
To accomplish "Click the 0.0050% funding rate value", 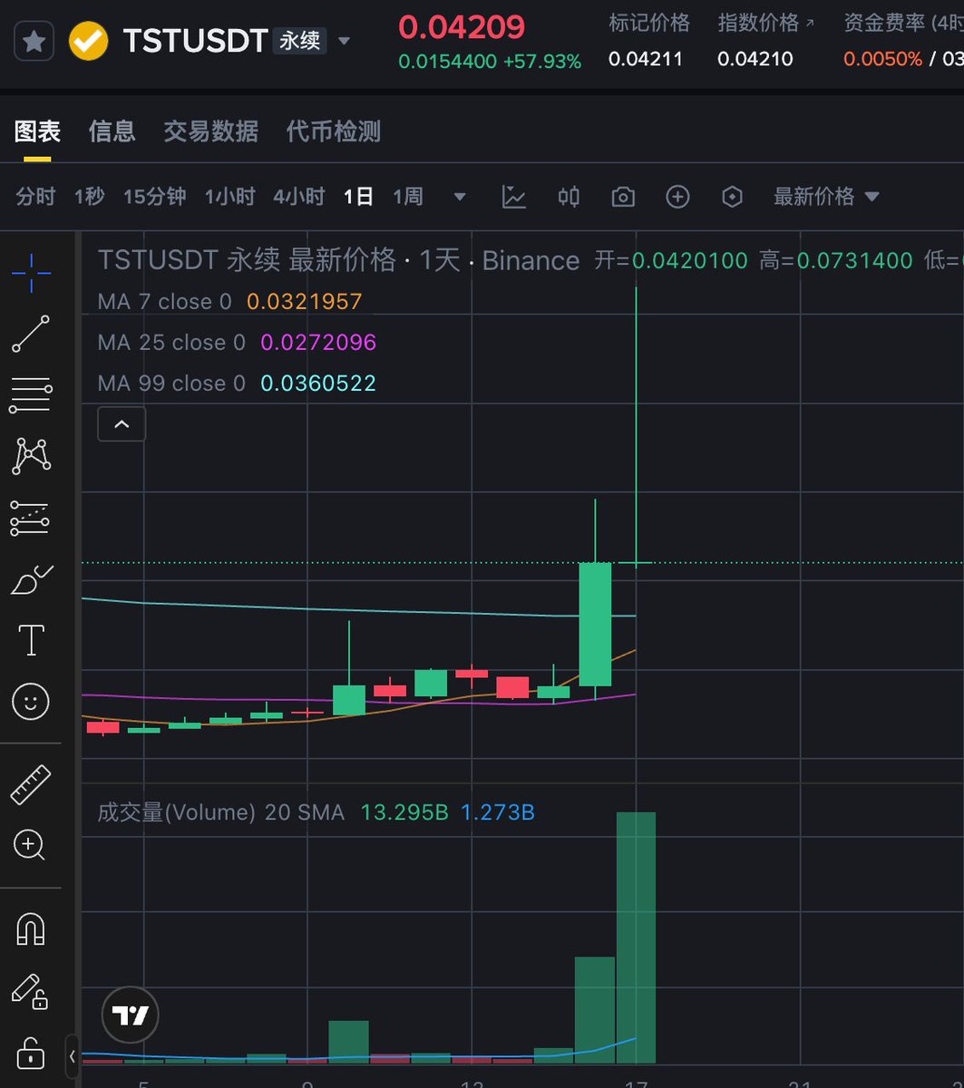I will tap(882, 60).
